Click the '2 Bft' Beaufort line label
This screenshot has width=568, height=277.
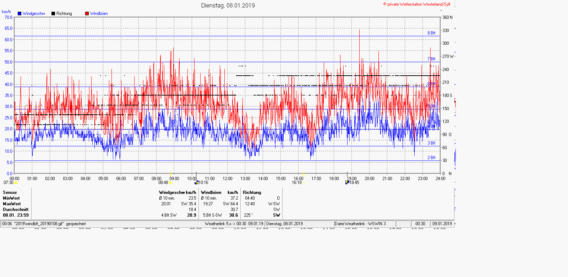[431, 158]
